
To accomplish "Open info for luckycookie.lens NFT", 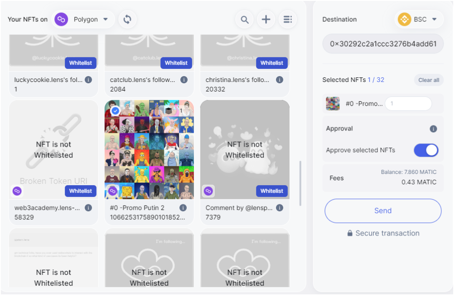I will tap(88, 80).
